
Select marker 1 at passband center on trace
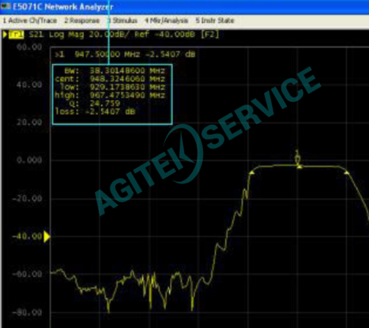coord(297,157)
